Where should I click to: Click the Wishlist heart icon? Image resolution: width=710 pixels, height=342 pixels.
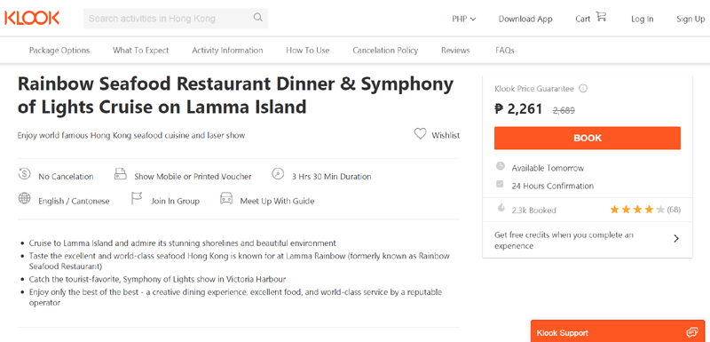click(x=420, y=134)
